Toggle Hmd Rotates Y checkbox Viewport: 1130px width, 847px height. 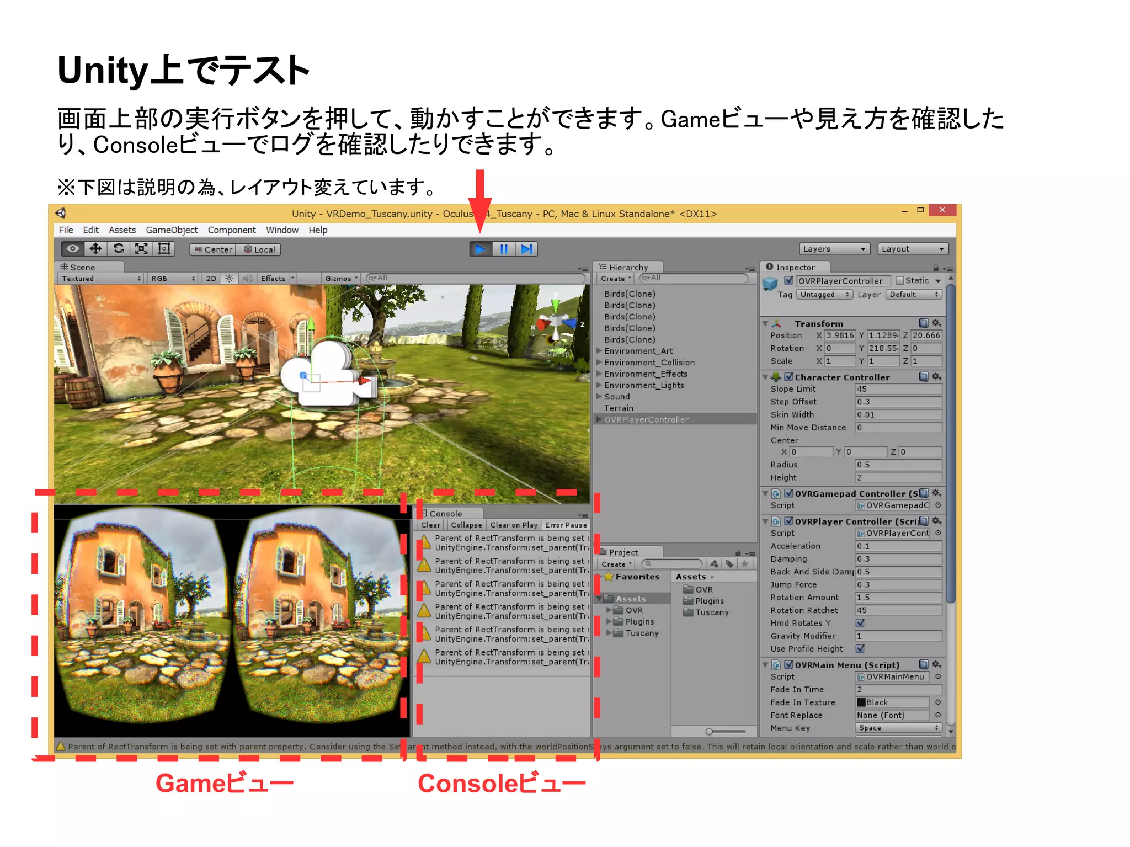(860, 623)
